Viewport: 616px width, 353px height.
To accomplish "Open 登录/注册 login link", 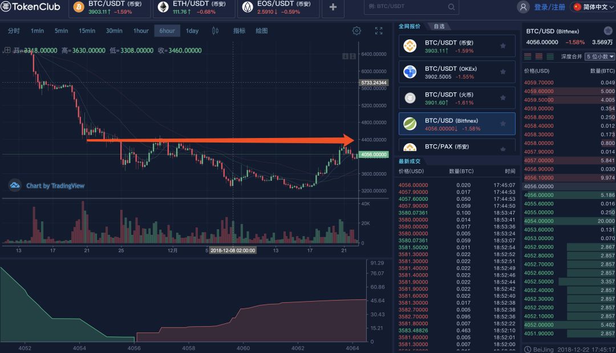I will pos(550,7).
